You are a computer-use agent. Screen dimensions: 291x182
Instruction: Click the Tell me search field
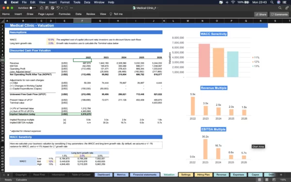click(116, 14)
